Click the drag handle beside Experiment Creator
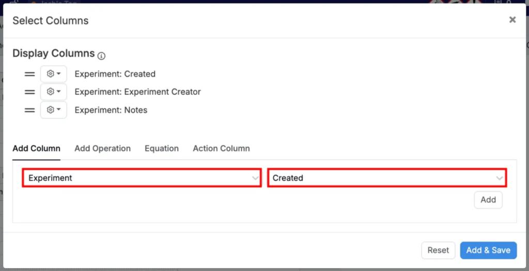Image resolution: width=529 pixels, height=271 pixels. click(30, 92)
